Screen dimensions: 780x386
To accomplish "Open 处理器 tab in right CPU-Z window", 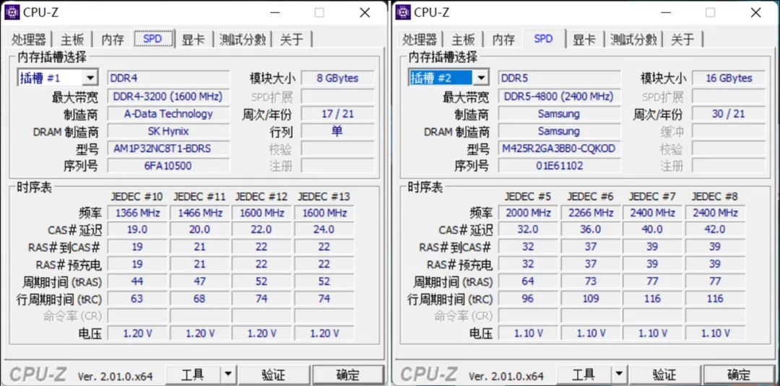I will point(420,40).
